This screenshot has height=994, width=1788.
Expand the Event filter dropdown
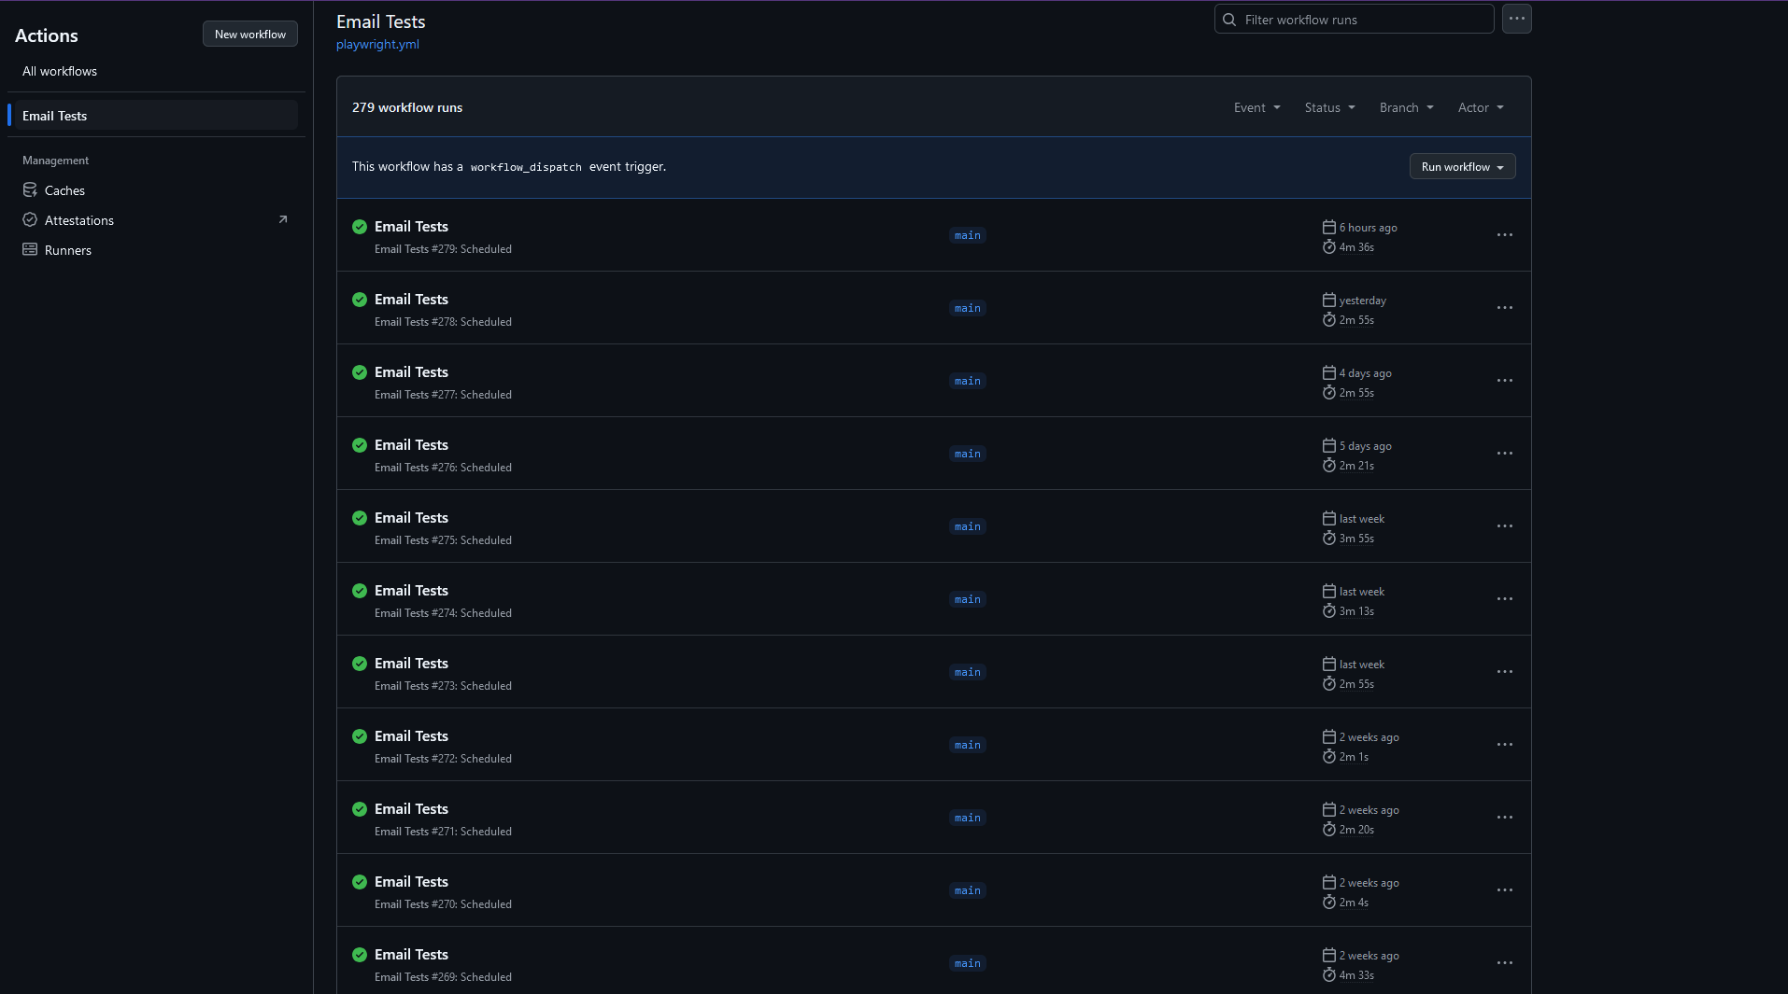coord(1256,107)
